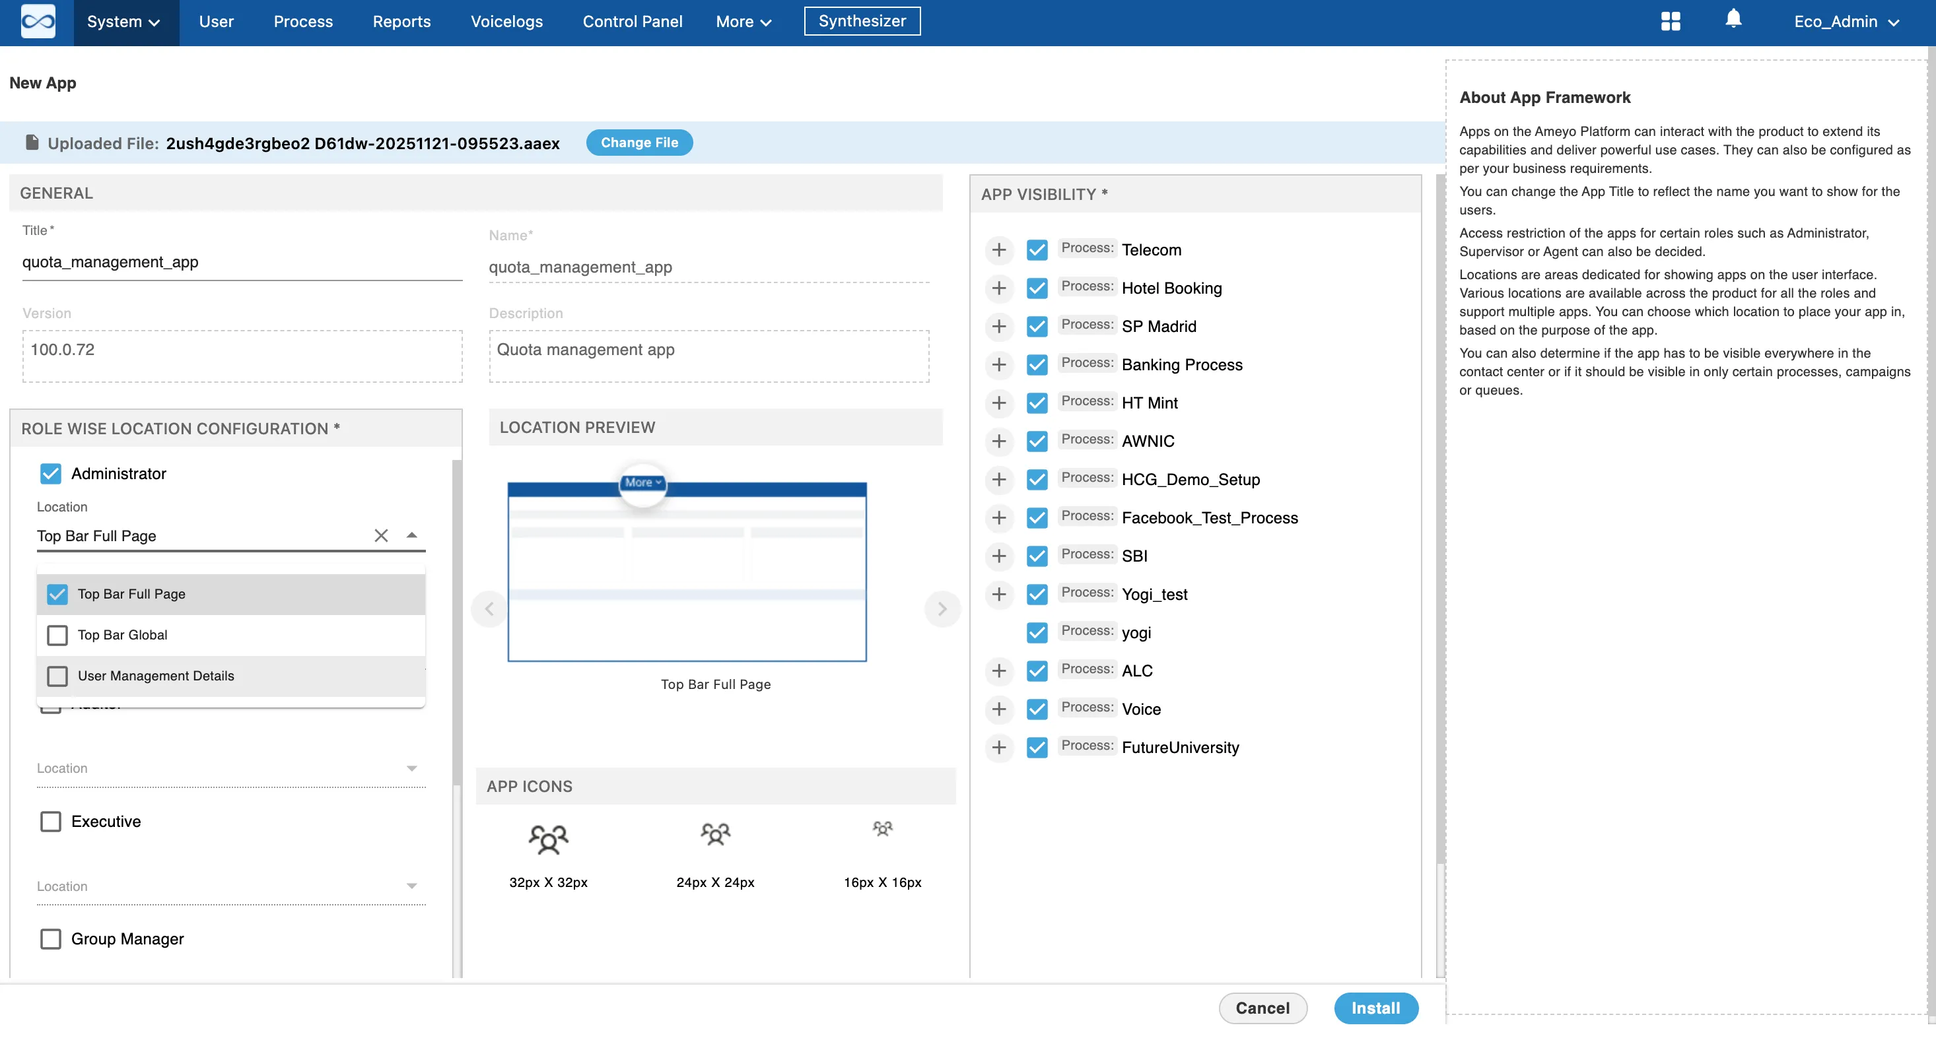
Task: Open the System menu dropdown
Action: [125, 22]
